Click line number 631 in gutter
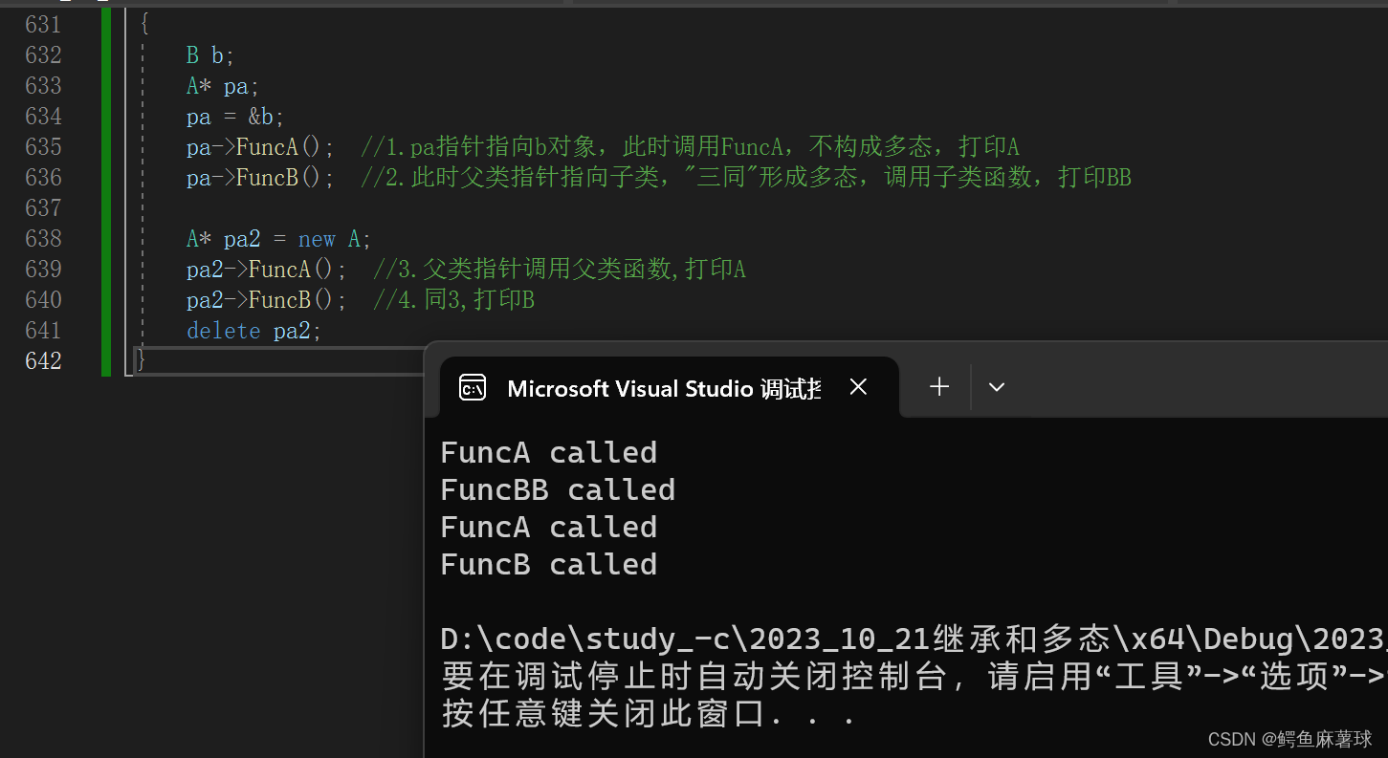This screenshot has height=758, width=1388. 43,24
